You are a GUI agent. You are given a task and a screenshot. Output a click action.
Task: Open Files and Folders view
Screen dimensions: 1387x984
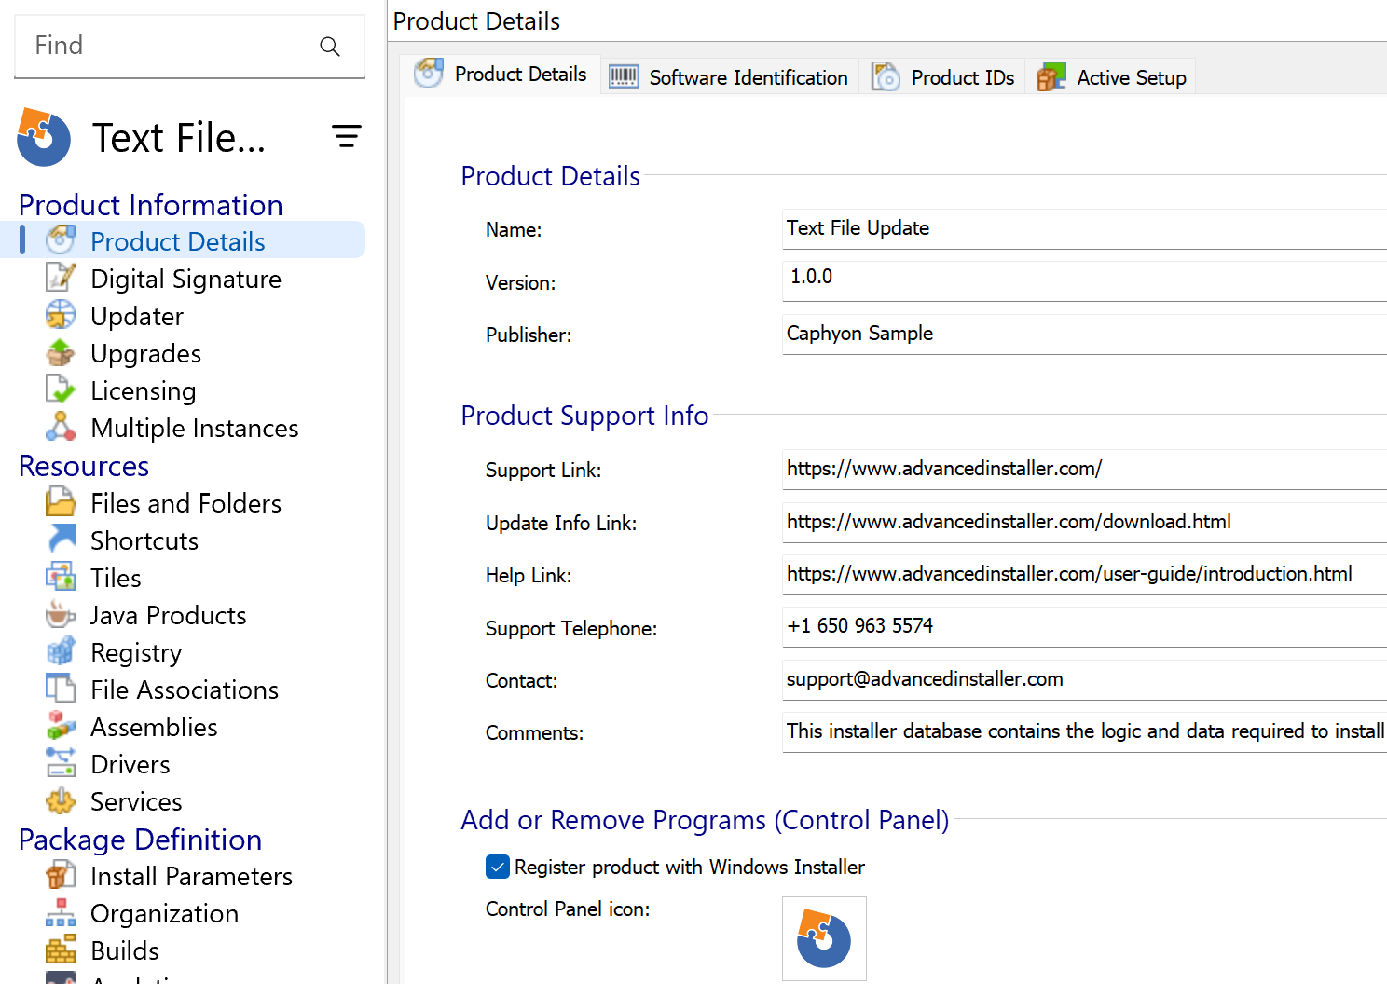[x=185, y=503]
